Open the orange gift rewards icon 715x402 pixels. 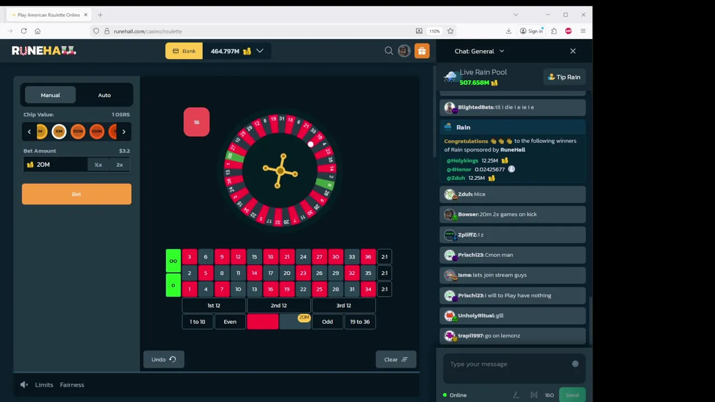click(422, 51)
